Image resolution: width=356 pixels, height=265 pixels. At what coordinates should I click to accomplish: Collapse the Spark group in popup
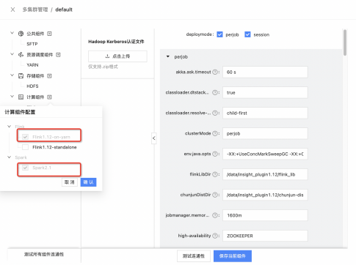pyautogui.click(x=9, y=157)
